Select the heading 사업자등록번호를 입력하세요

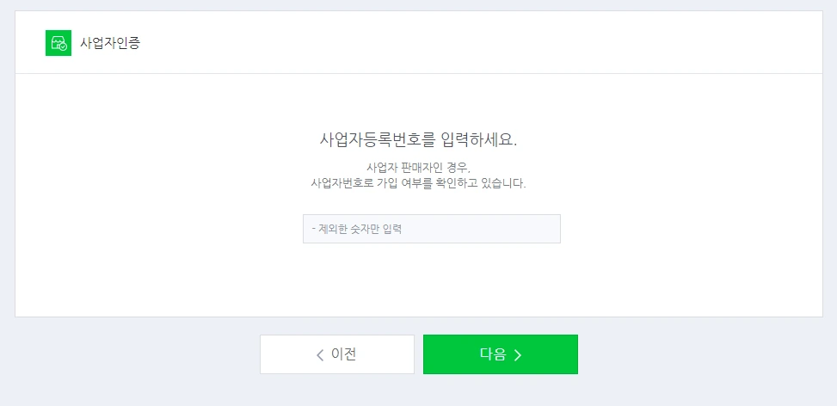coord(418,140)
